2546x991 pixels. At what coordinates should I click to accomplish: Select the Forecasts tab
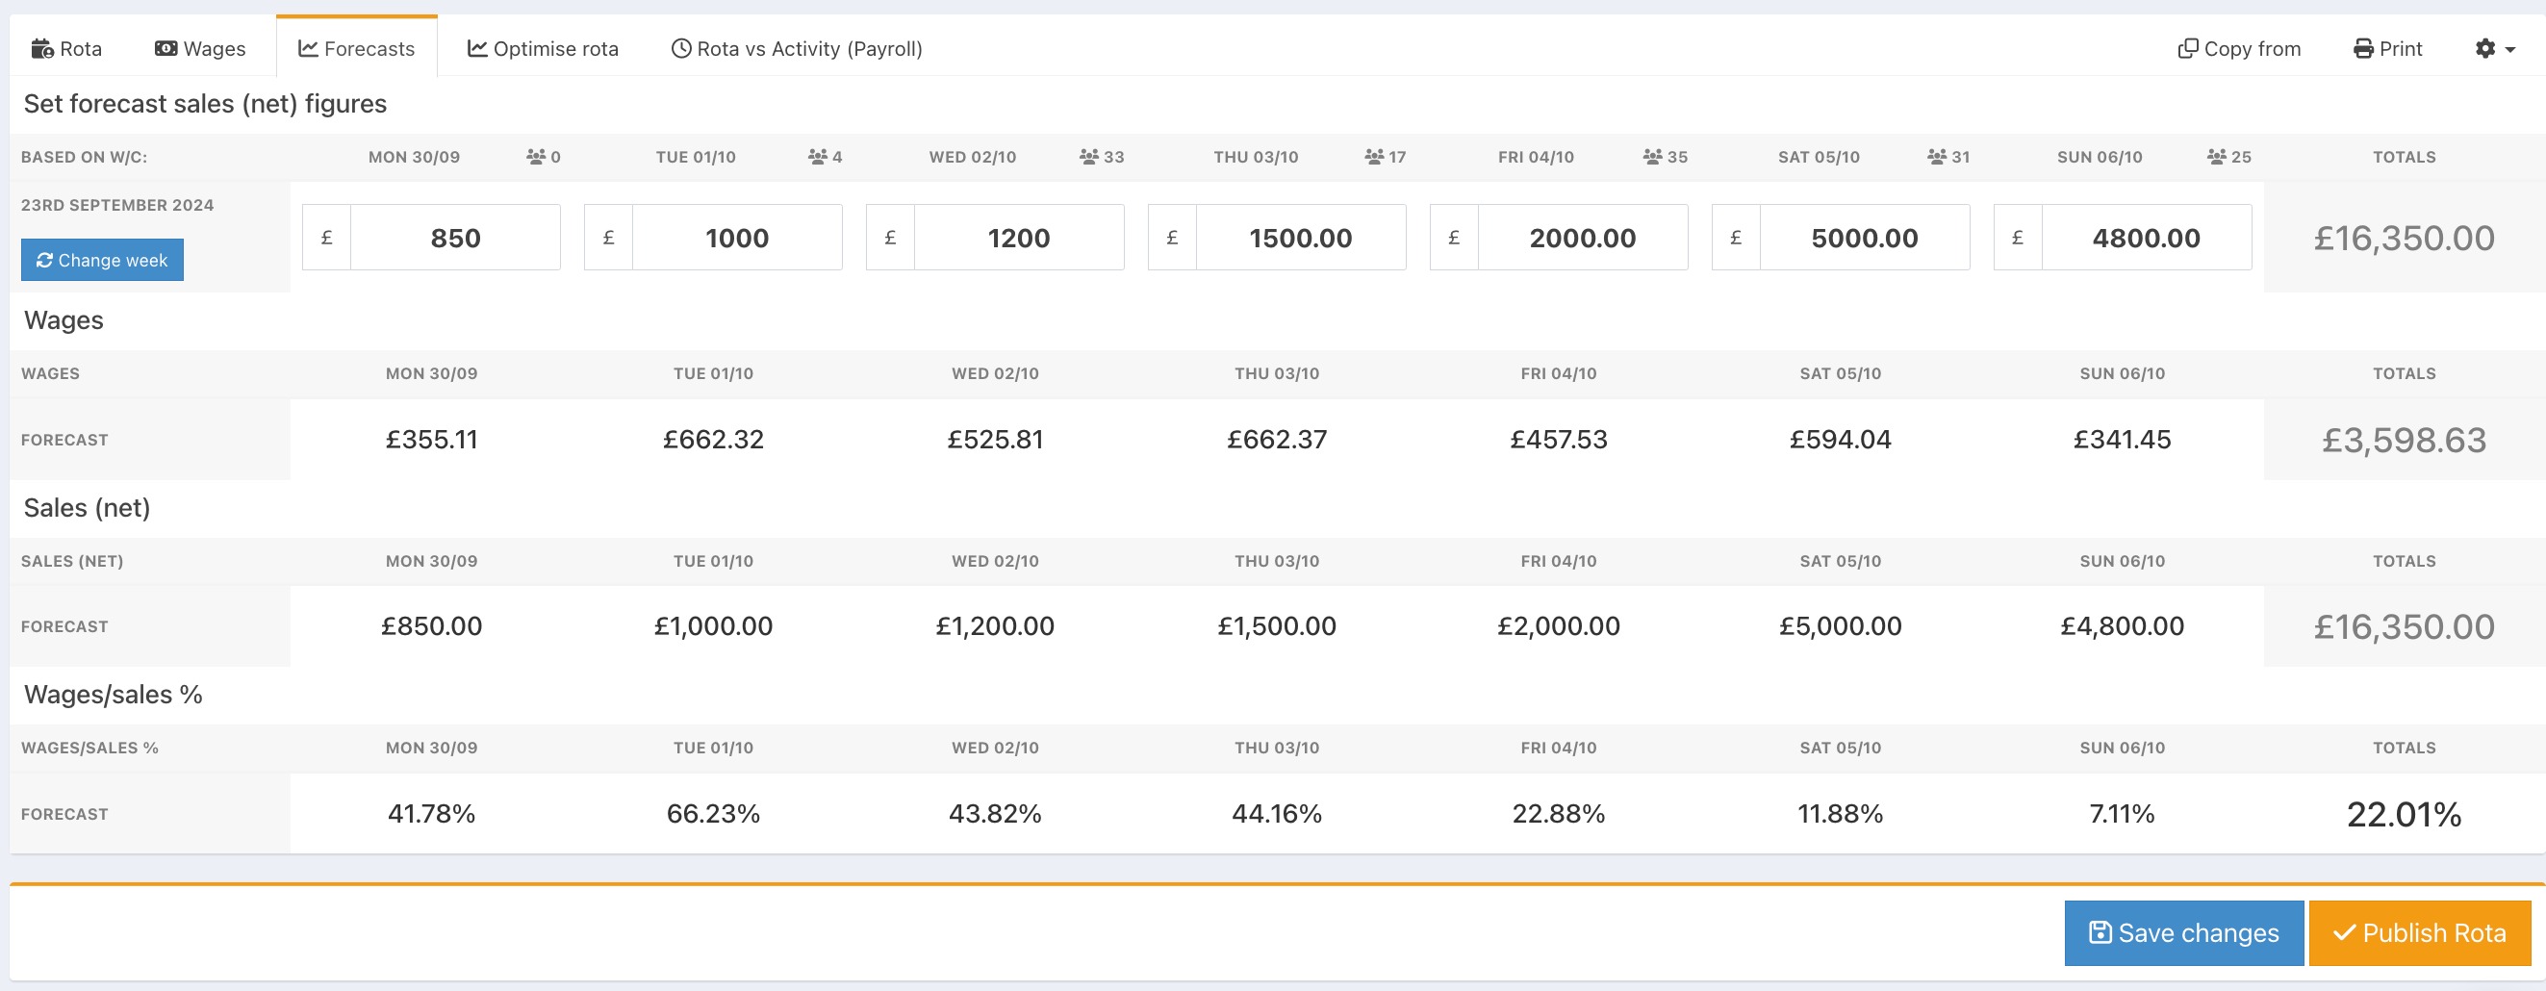(x=357, y=48)
